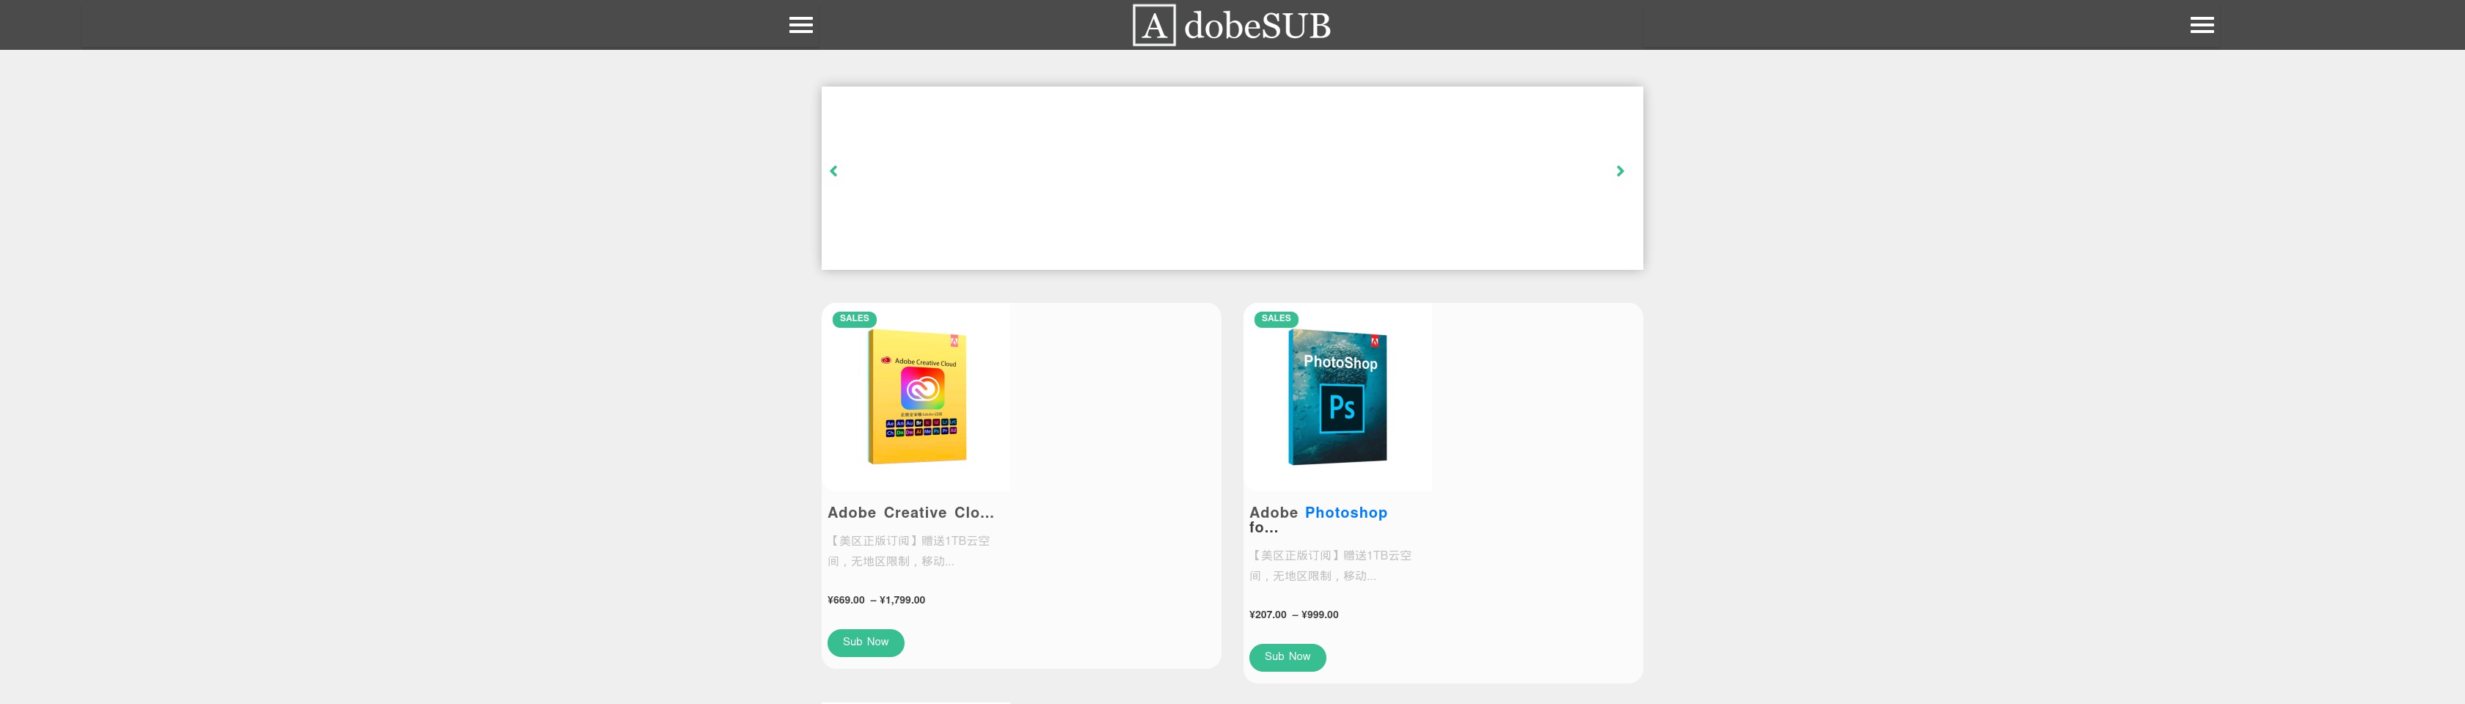Click the ¥669.00 – ¥1,799.00 price
Screen dimensions: 2465x704
click(877, 601)
